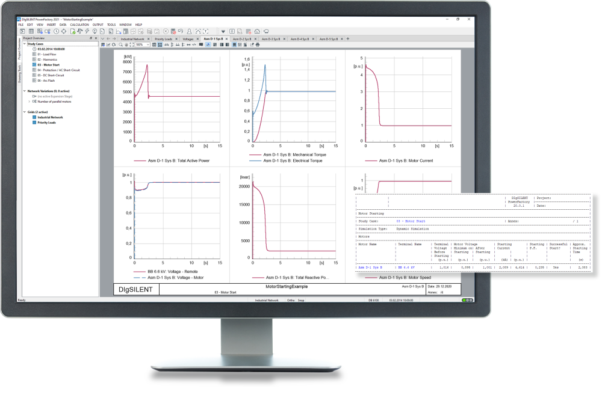
Task: Open the CALCULATION menu
Action: coord(79,25)
